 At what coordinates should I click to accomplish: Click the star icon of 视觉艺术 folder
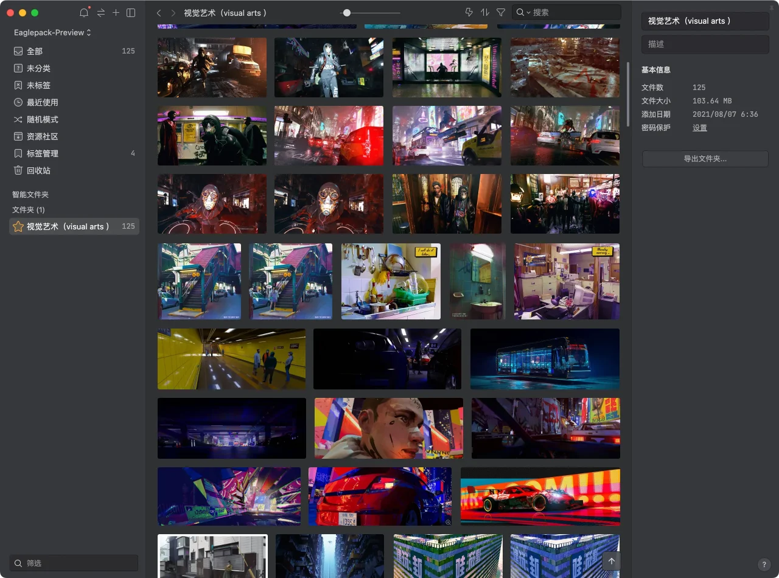[x=18, y=226]
